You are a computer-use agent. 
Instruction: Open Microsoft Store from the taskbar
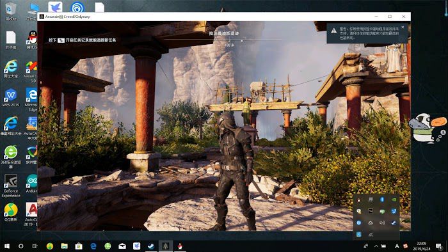[79, 246]
